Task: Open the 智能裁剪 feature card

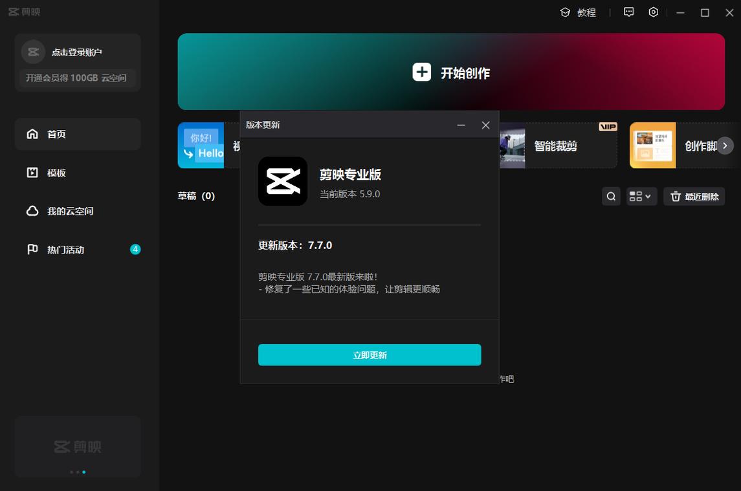Action: (559, 146)
